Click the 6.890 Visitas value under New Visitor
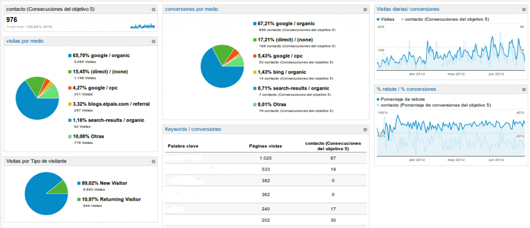The height and width of the screenshot is (228, 530). (x=94, y=189)
